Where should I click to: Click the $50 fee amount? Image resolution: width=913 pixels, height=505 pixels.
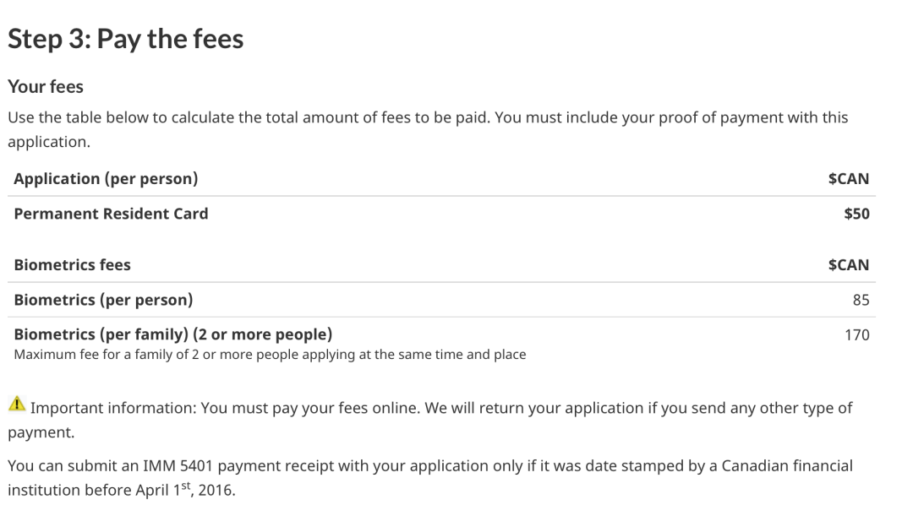(x=856, y=214)
